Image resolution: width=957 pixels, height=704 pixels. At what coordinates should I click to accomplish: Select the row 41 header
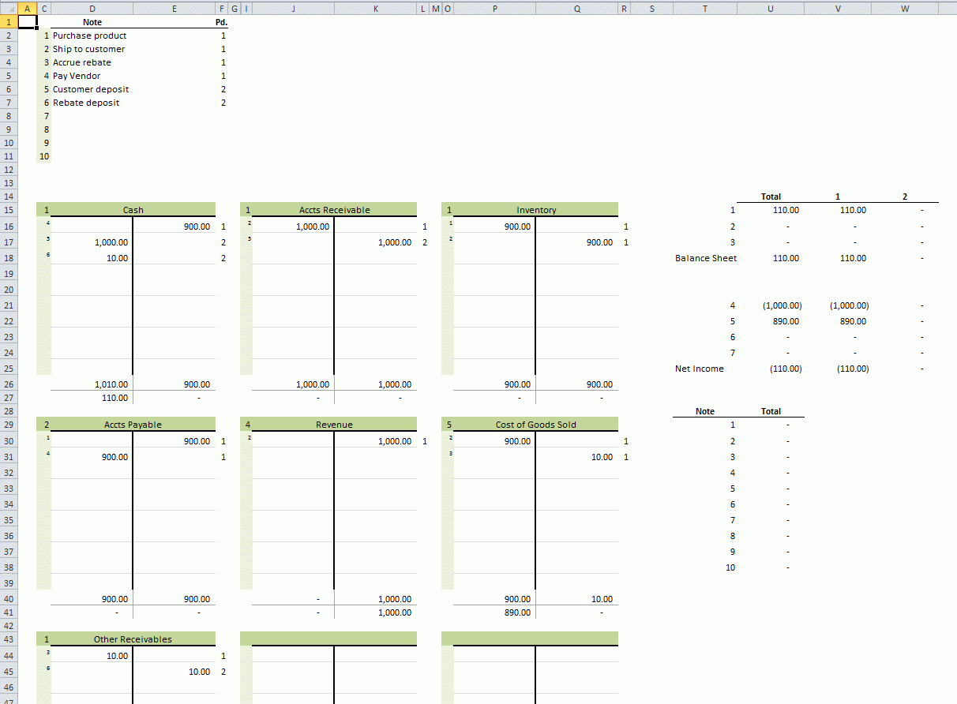tap(9, 612)
